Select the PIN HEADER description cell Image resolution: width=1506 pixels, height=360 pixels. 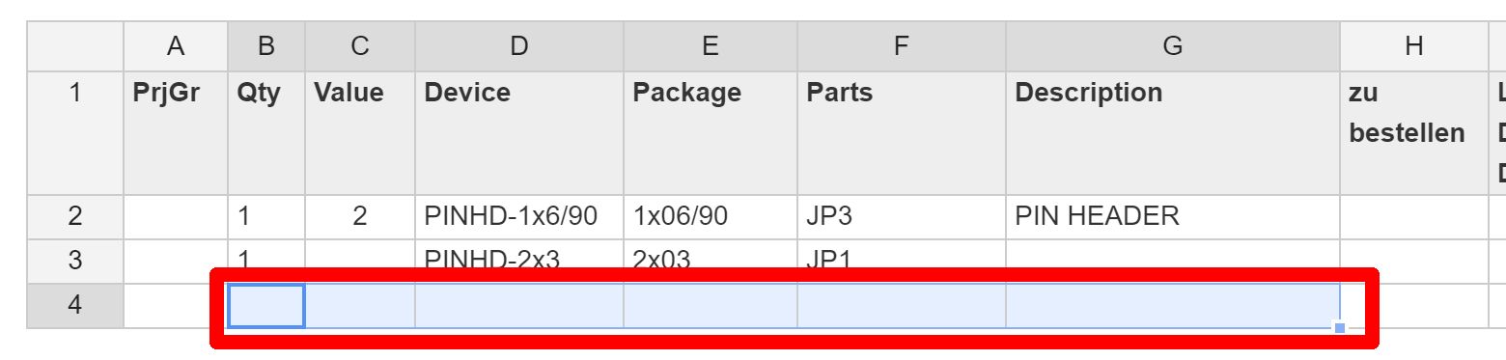[x=1173, y=216]
